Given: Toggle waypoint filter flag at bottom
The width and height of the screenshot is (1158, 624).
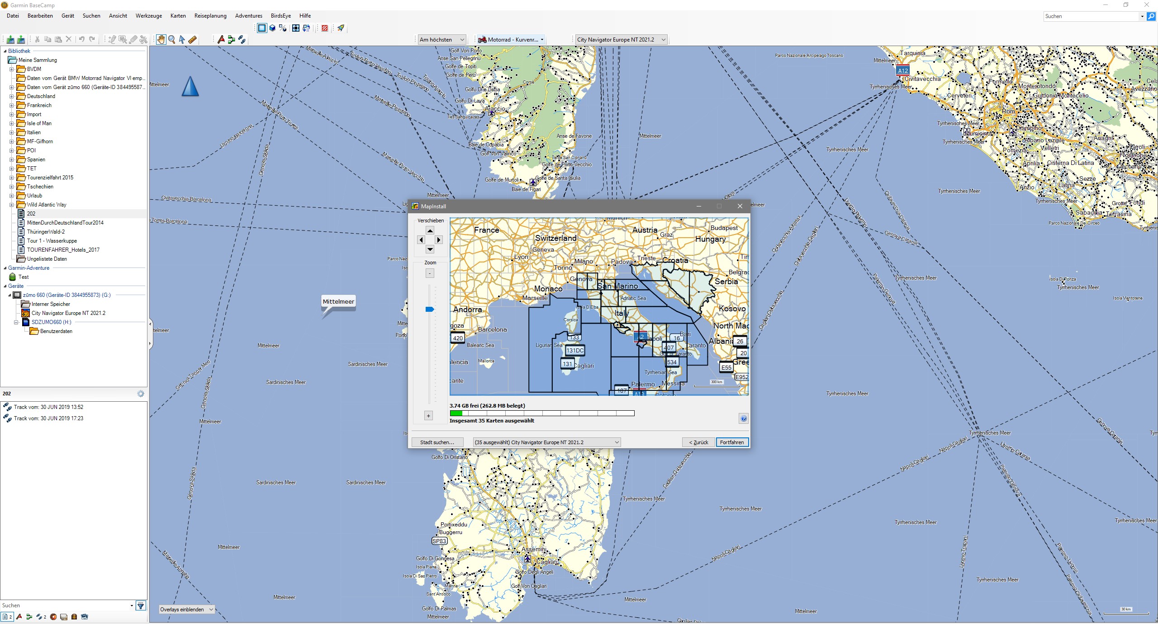Looking at the screenshot, I should point(19,617).
